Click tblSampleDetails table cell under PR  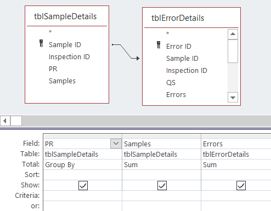point(83,154)
